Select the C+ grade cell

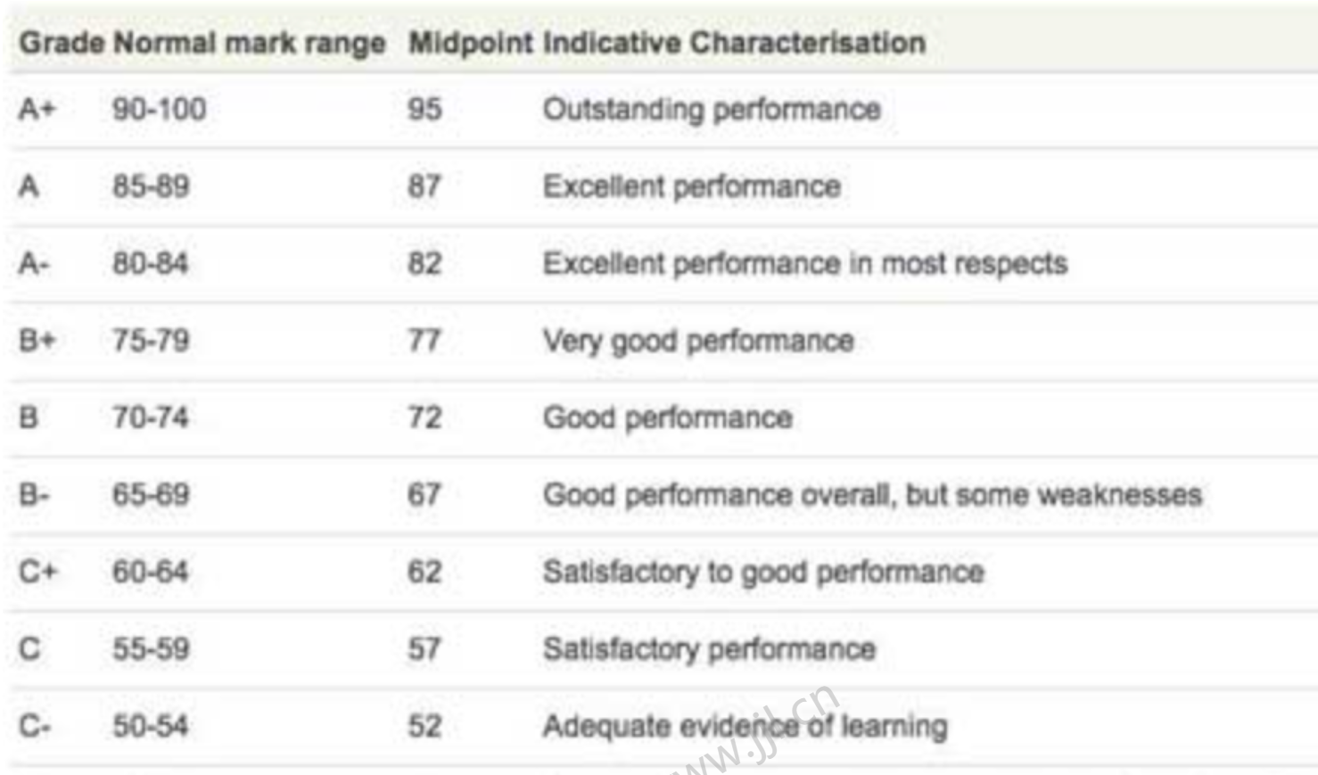point(37,572)
